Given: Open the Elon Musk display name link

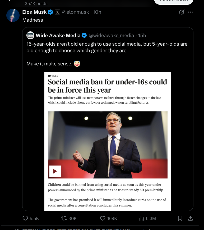Looking at the screenshot, I should [x=34, y=12].
